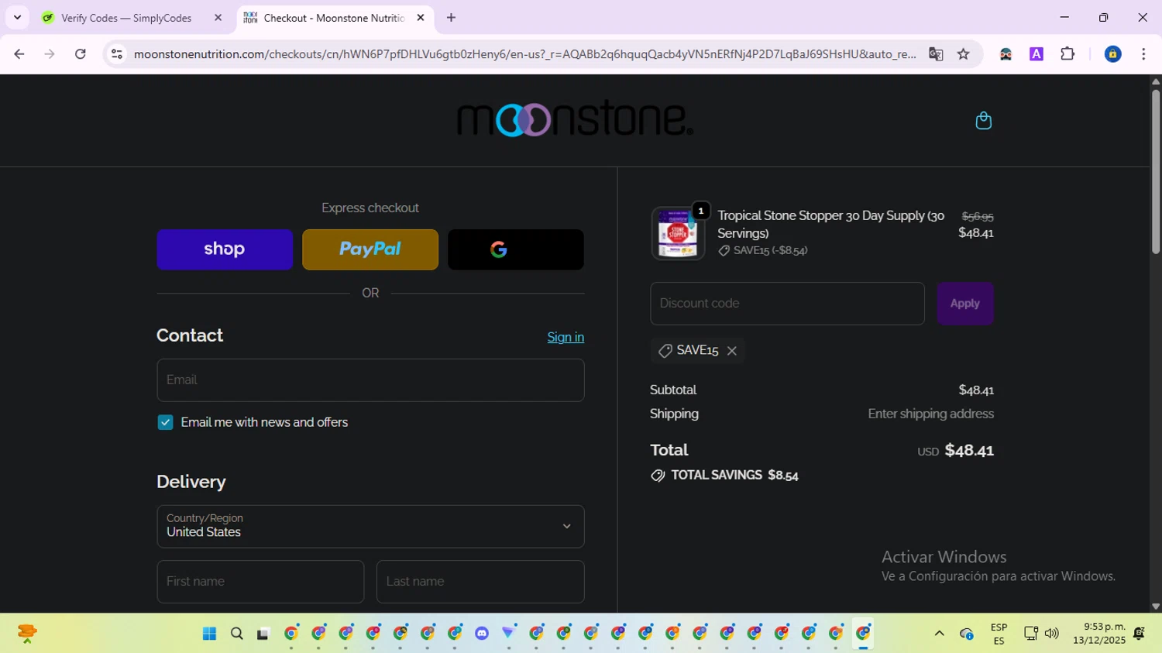Screen dimensions: 1162x653
Task: Click the Subtotal label
Action: click(673, 390)
